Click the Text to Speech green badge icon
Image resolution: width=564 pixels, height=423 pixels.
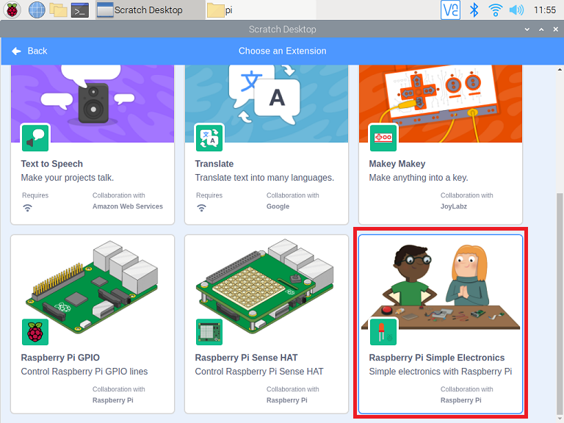click(x=35, y=138)
